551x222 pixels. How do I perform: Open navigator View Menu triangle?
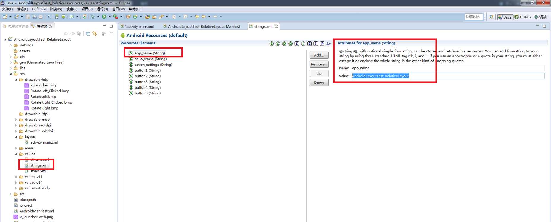(x=112, y=33)
